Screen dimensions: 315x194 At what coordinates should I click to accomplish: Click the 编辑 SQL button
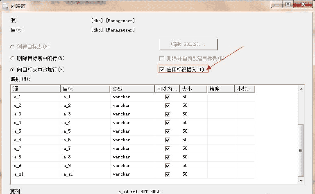pos(188,44)
